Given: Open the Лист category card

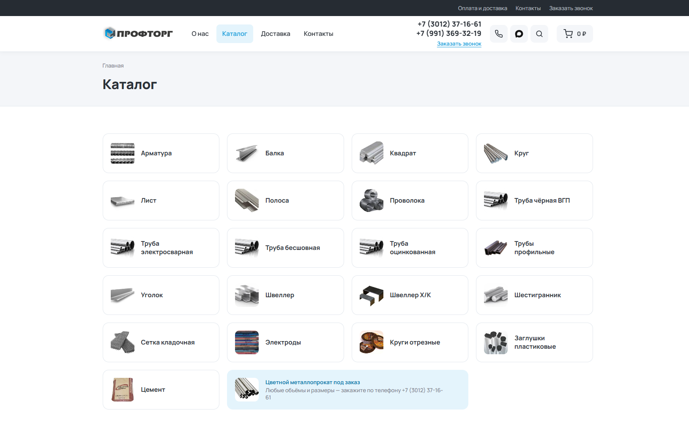Looking at the screenshot, I should coord(161,201).
